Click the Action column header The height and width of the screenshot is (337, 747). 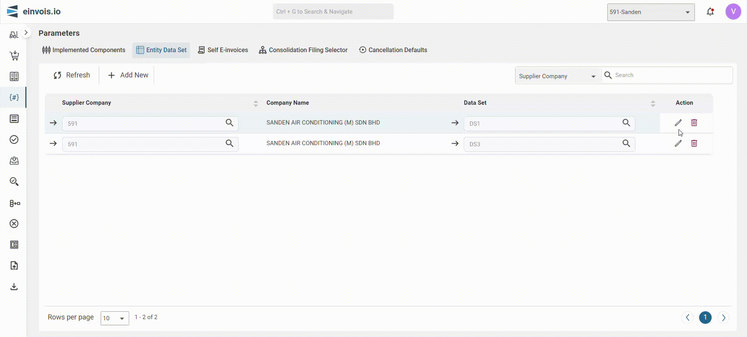coord(684,103)
